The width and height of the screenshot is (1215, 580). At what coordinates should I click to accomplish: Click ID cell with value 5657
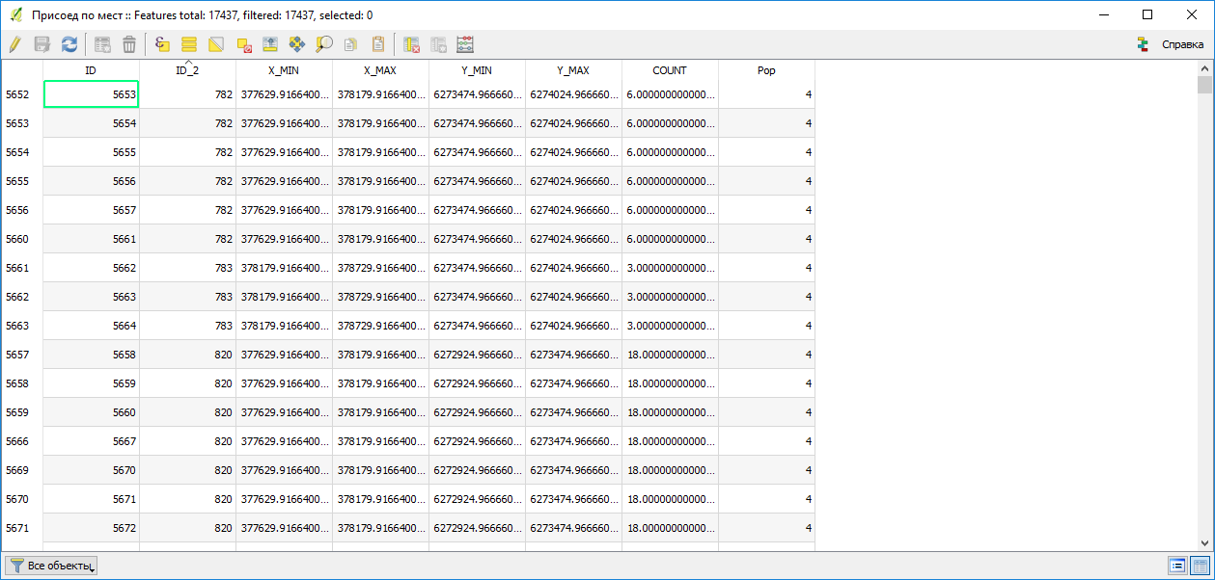tap(92, 210)
